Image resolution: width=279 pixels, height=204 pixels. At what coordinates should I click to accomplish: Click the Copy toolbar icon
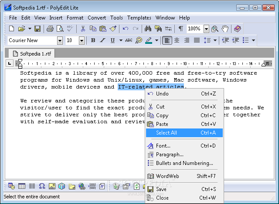93,29
